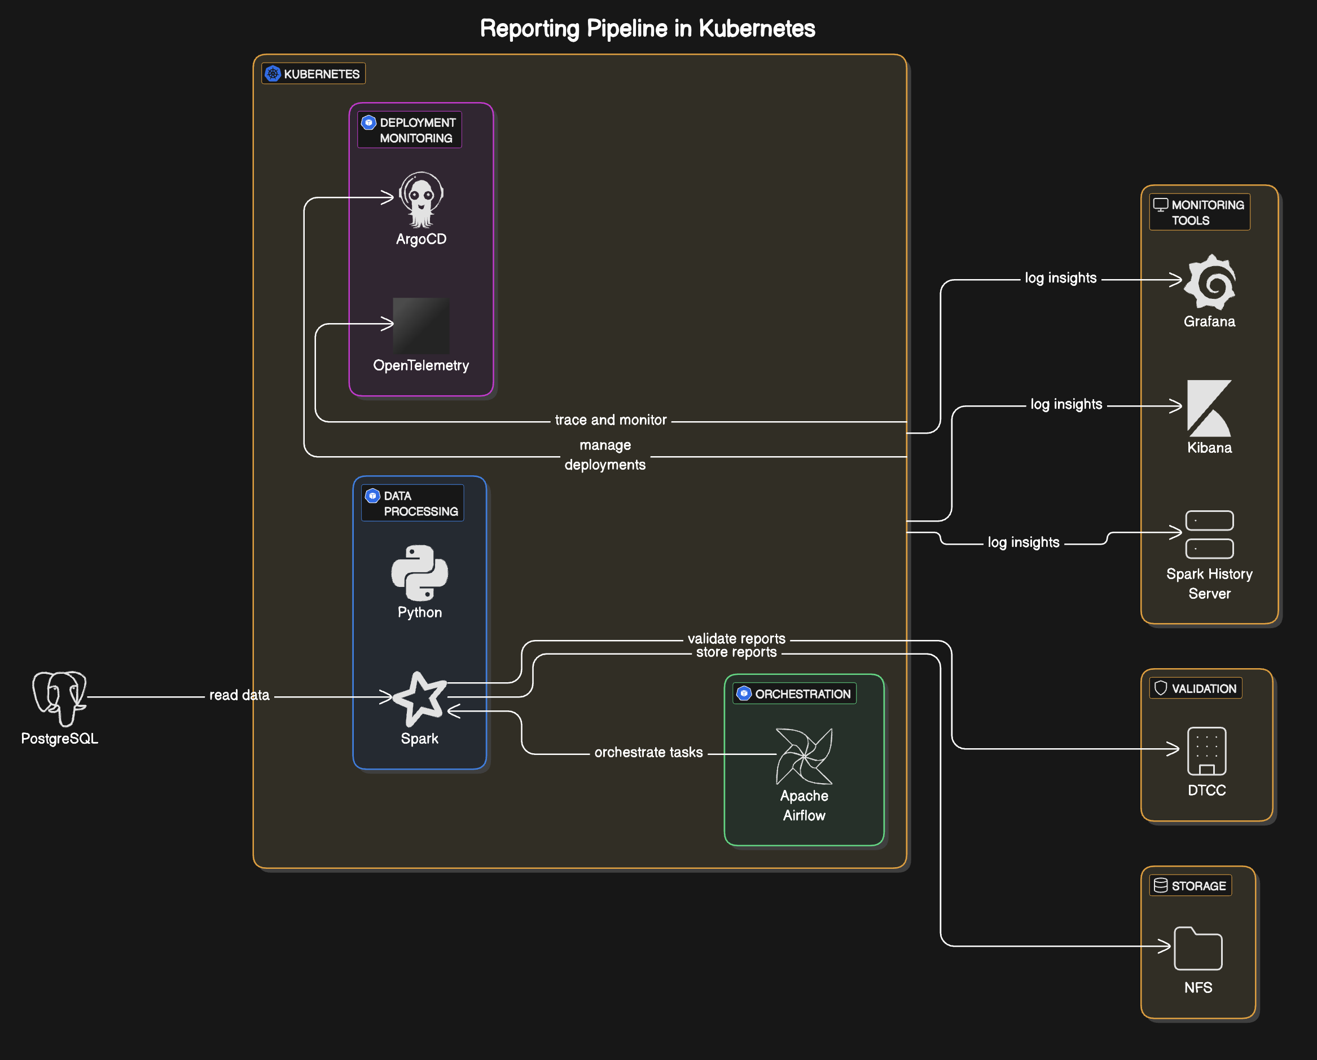Click the Data Processing hexagon icon

pyautogui.click(x=372, y=496)
